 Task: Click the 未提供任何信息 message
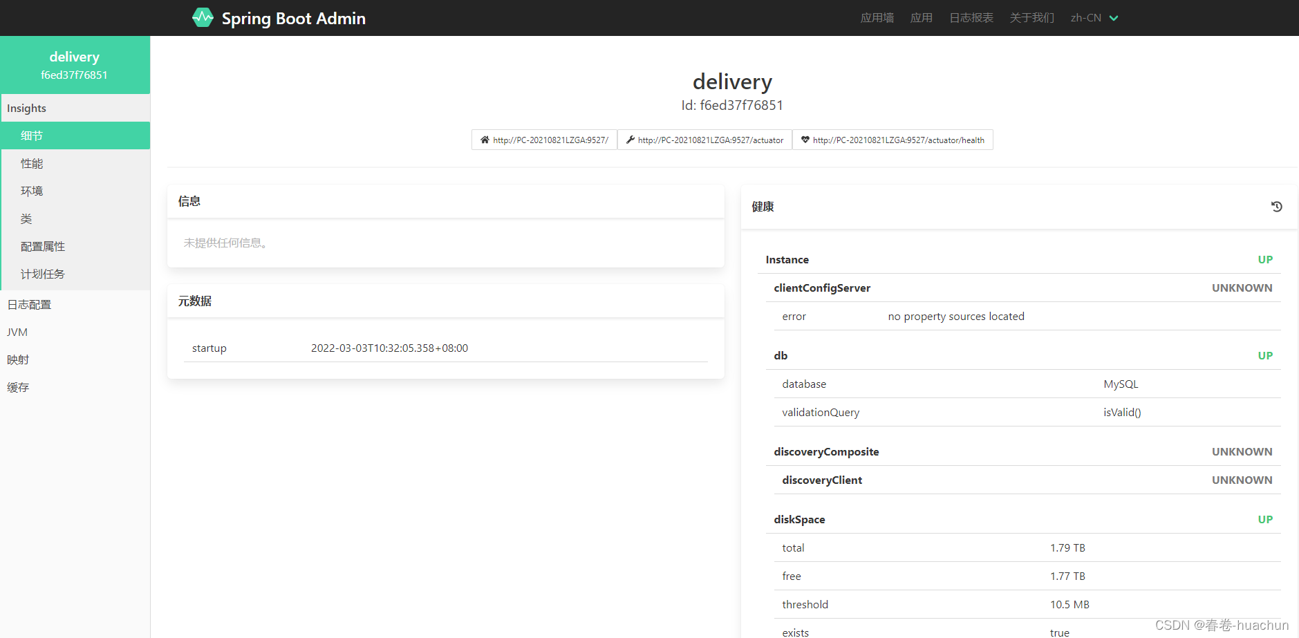227,243
